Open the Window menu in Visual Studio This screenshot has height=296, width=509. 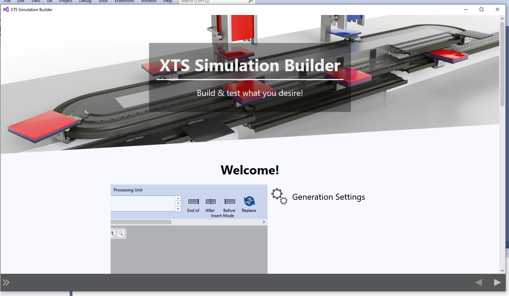coord(149,1)
